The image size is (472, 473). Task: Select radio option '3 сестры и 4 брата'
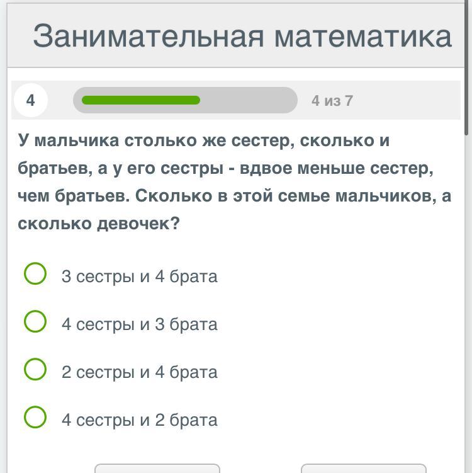coord(35,273)
